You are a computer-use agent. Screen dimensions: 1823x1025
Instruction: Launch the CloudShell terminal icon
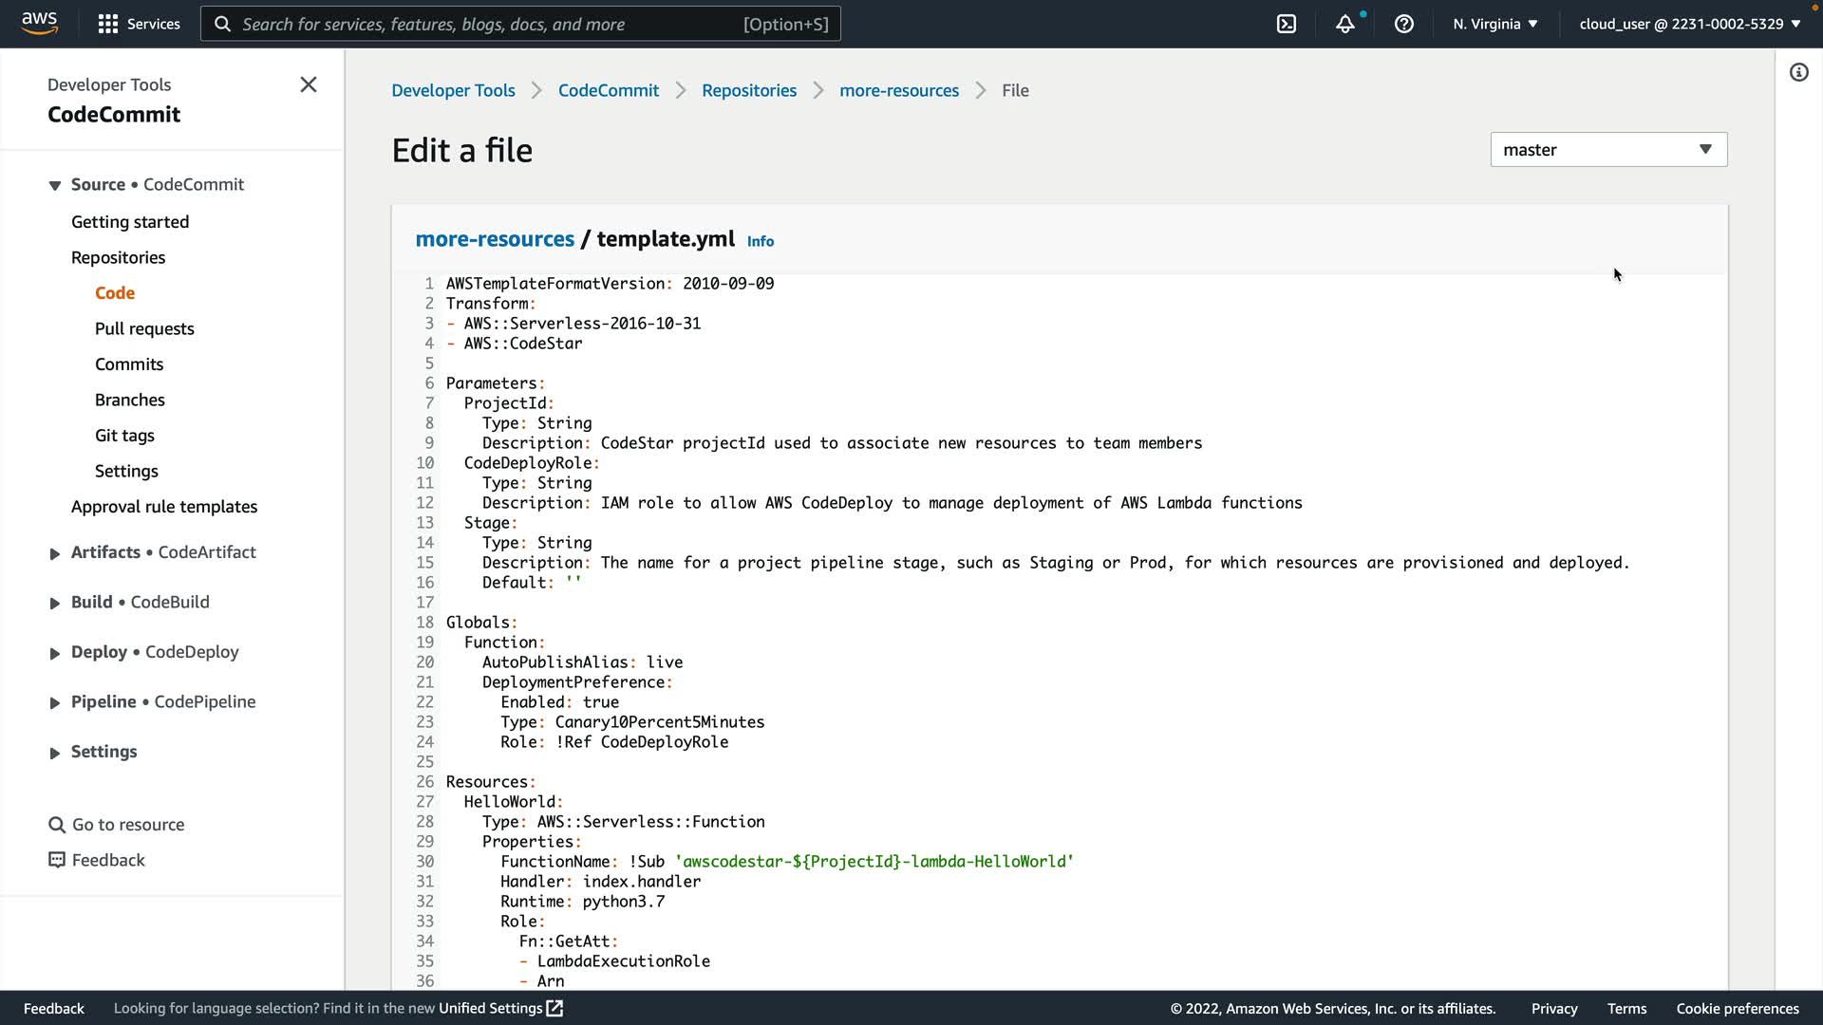tap(1286, 24)
